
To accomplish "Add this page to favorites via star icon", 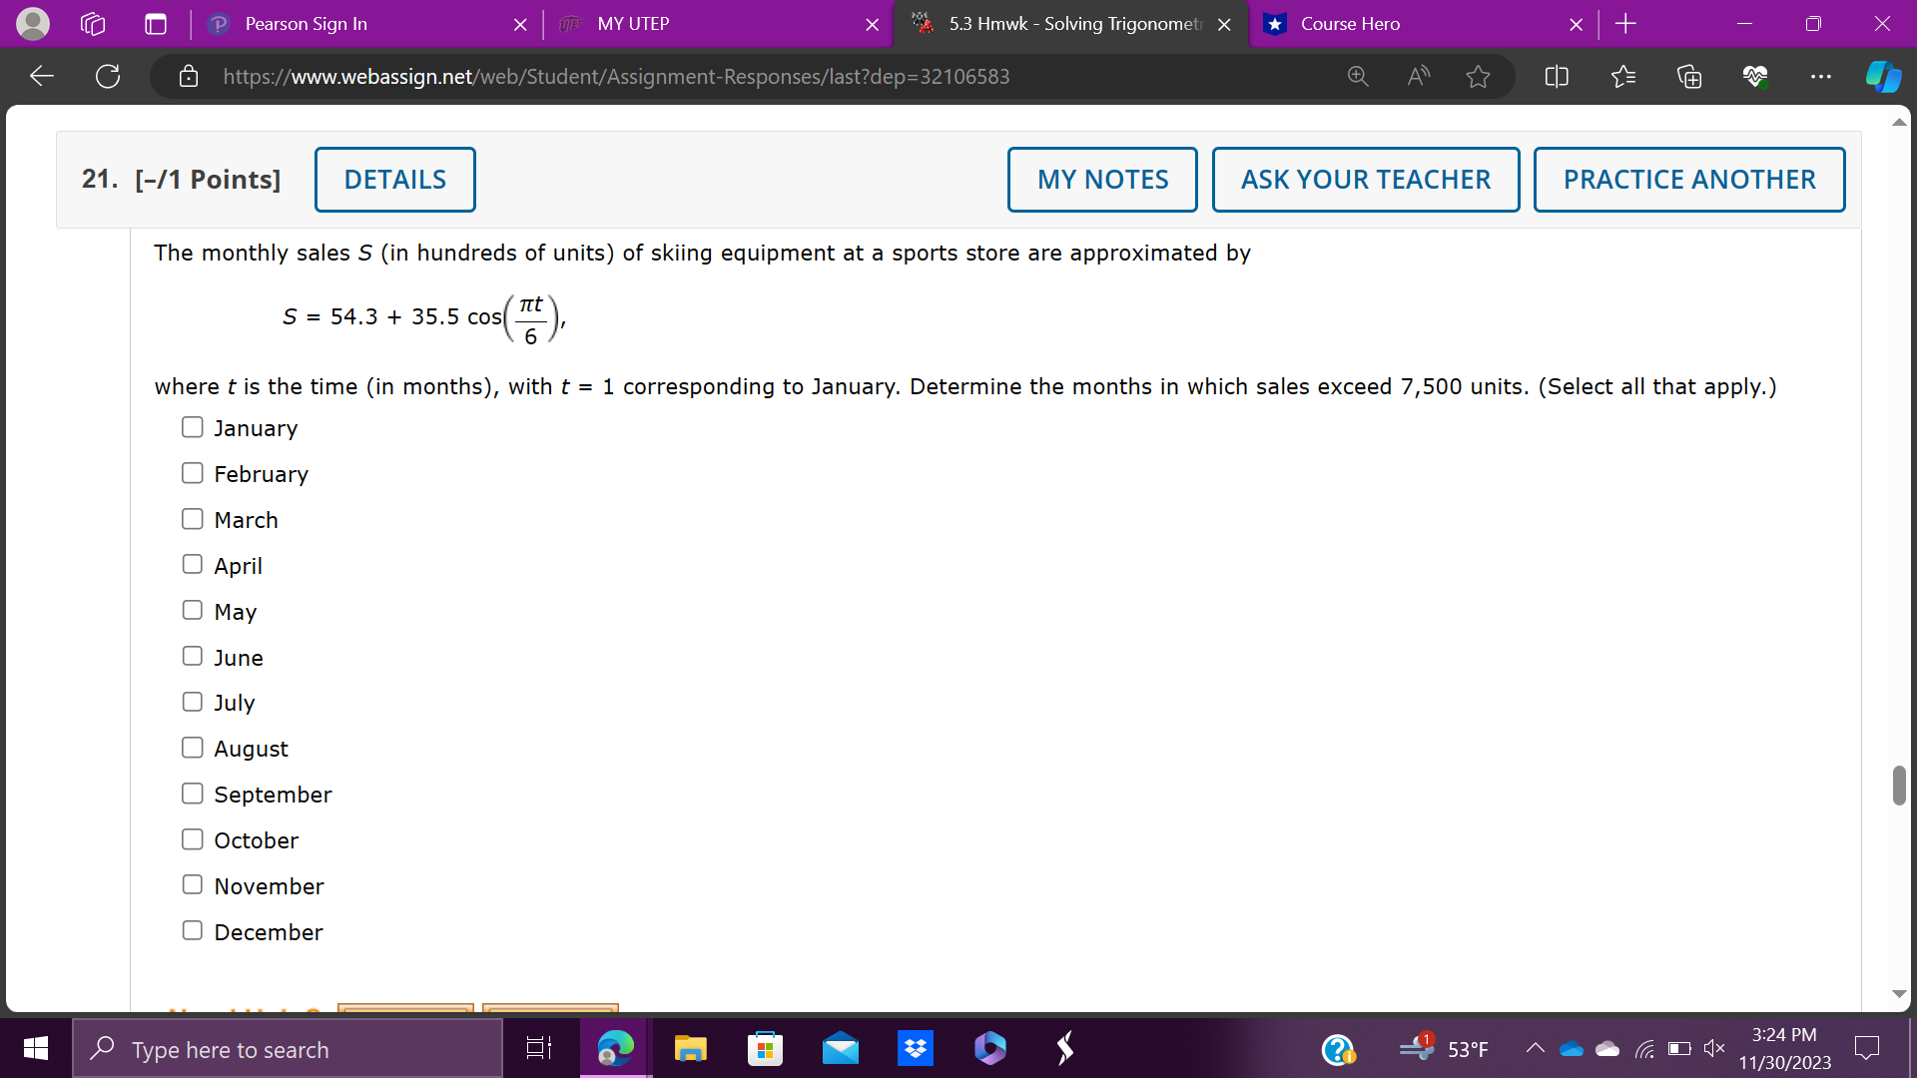I will [1478, 76].
